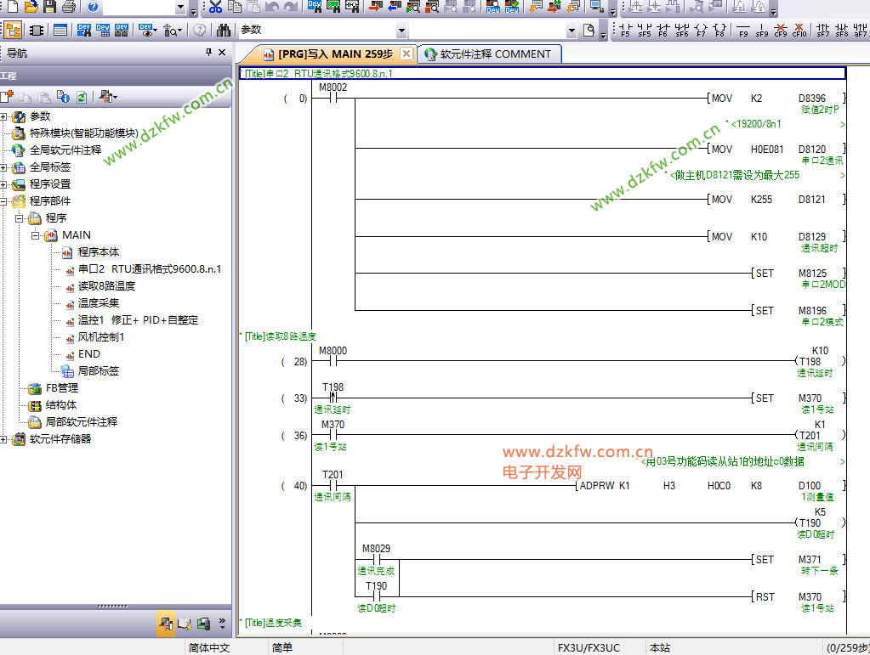The width and height of the screenshot is (870, 655).
Task: Toggle the navigation pane pin
Action: click(x=209, y=53)
